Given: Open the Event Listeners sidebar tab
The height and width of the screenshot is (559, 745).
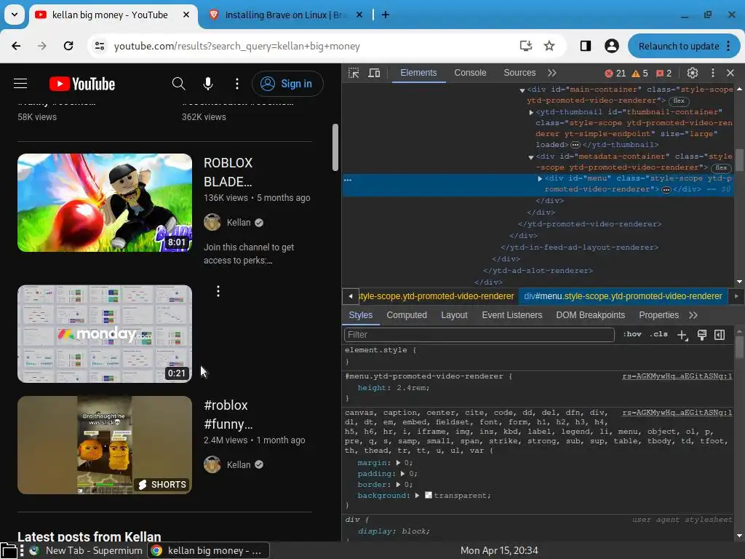Looking at the screenshot, I should [511, 315].
